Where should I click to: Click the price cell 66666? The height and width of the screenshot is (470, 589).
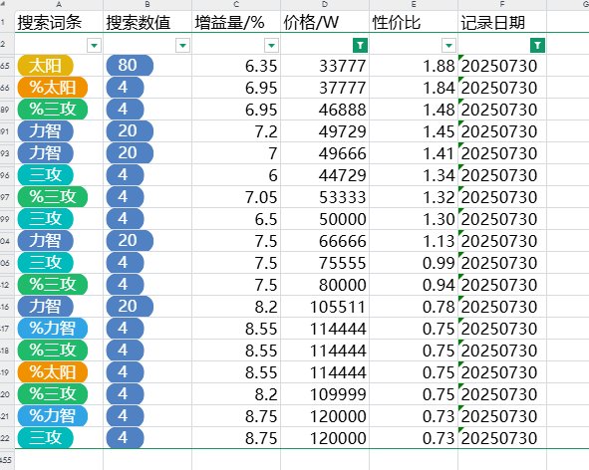click(325, 241)
